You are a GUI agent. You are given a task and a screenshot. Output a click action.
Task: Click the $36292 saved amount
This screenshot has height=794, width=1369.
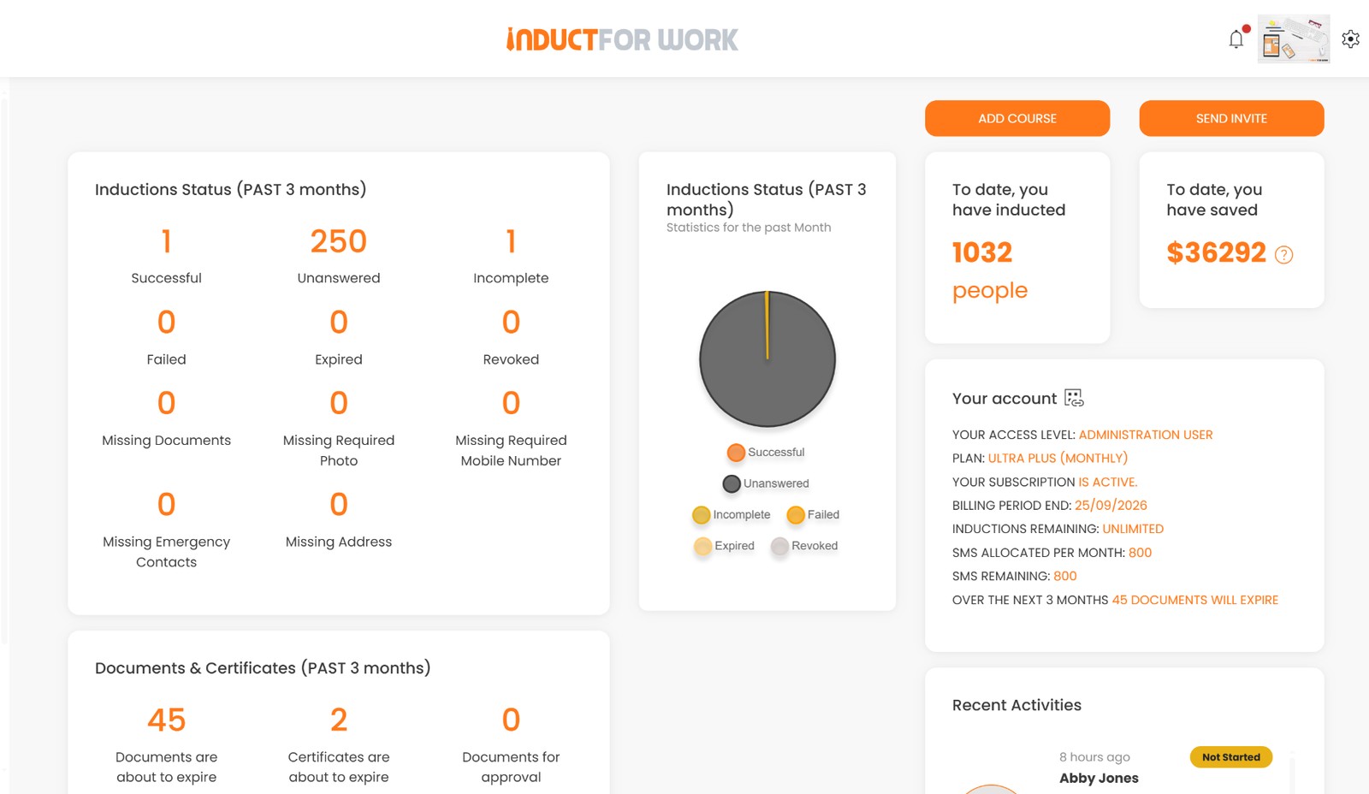coord(1216,252)
